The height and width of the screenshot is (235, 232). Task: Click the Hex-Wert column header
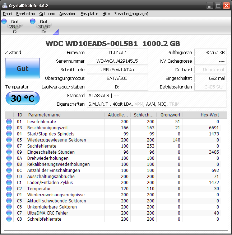tap(201, 115)
